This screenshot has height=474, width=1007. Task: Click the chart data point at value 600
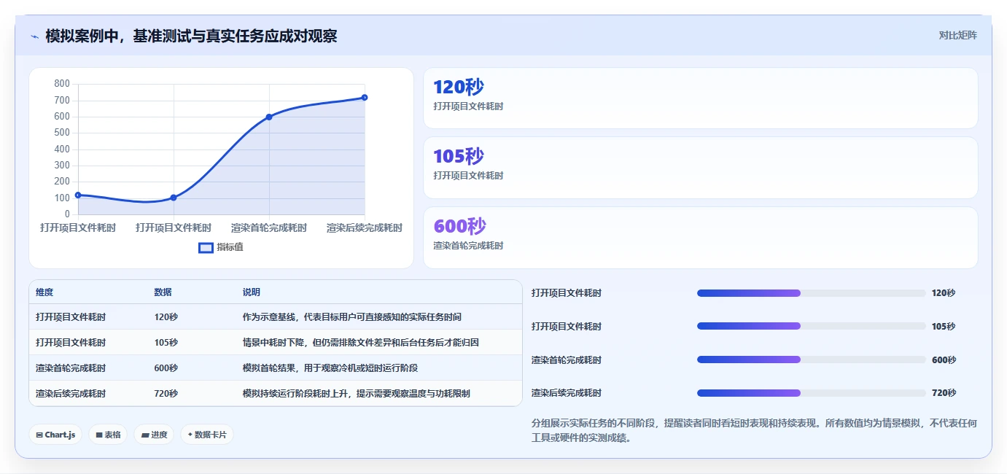pos(269,117)
